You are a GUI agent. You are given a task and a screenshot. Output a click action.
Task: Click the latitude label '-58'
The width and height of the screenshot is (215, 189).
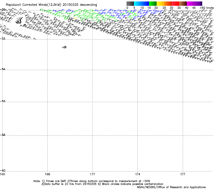3,135
